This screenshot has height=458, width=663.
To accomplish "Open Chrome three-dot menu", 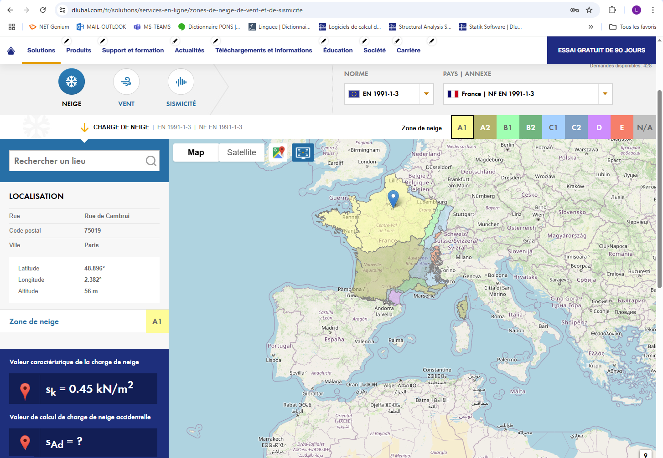I will pyautogui.click(x=653, y=10).
